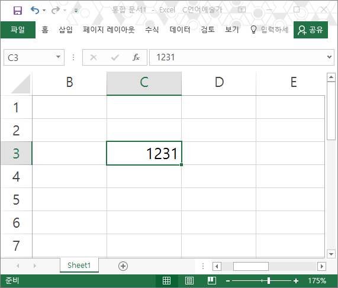Switch to the 홈 ribbon tab
This screenshot has width=338, height=288.
(x=45, y=30)
